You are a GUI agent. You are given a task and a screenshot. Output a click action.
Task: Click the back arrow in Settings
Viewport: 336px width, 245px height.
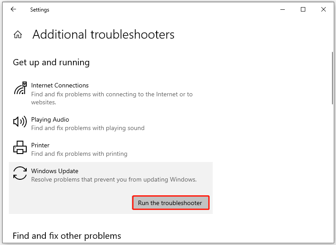click(x=13, y=9)
